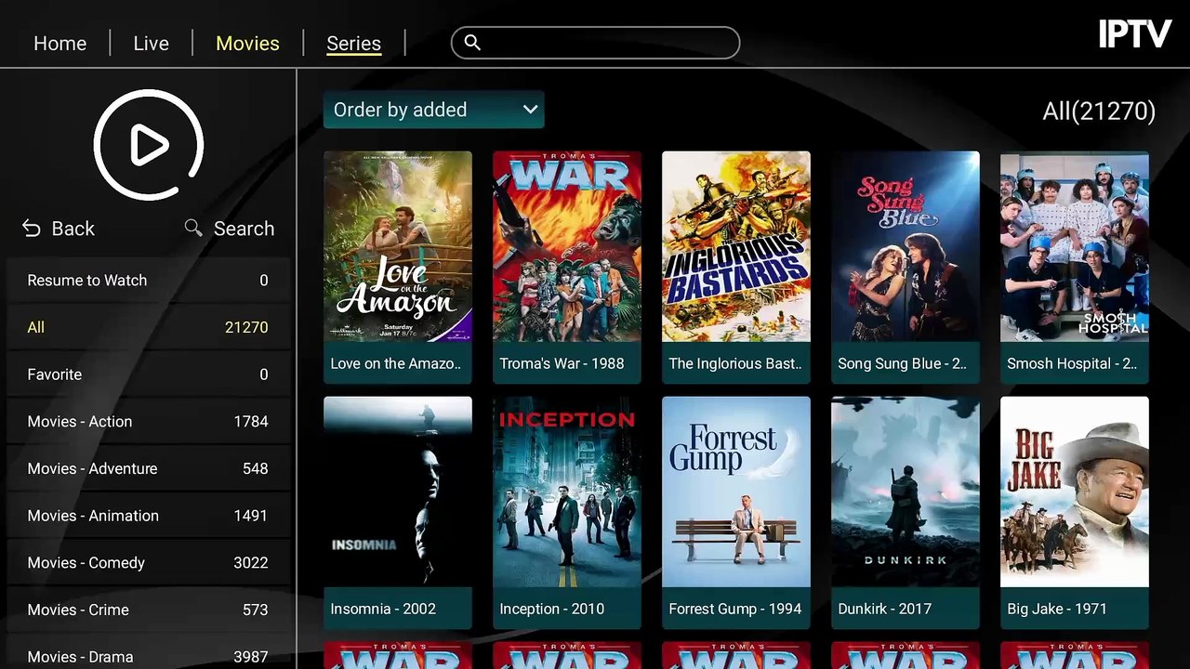
Task: Open Smosh Hospital poster
Action: click(x=1075, y=246)
